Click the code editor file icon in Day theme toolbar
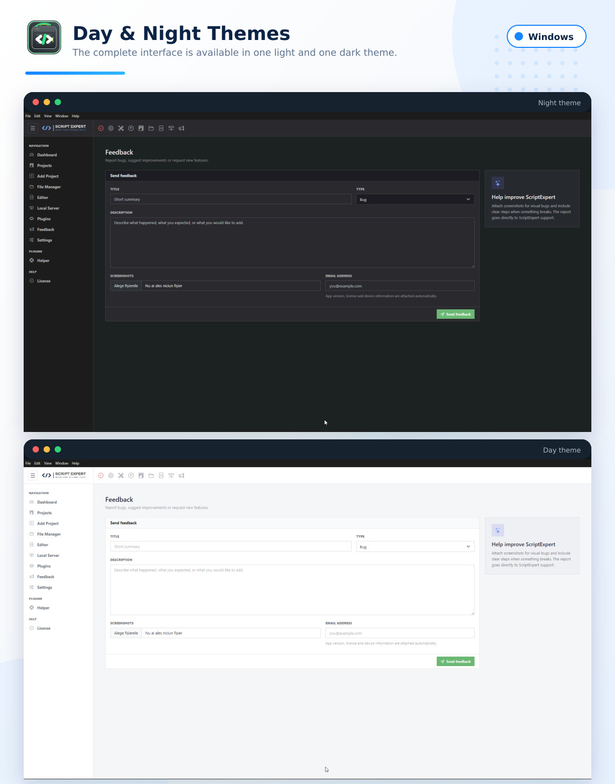Screen dimensions: 615x784 pos(161,476)
